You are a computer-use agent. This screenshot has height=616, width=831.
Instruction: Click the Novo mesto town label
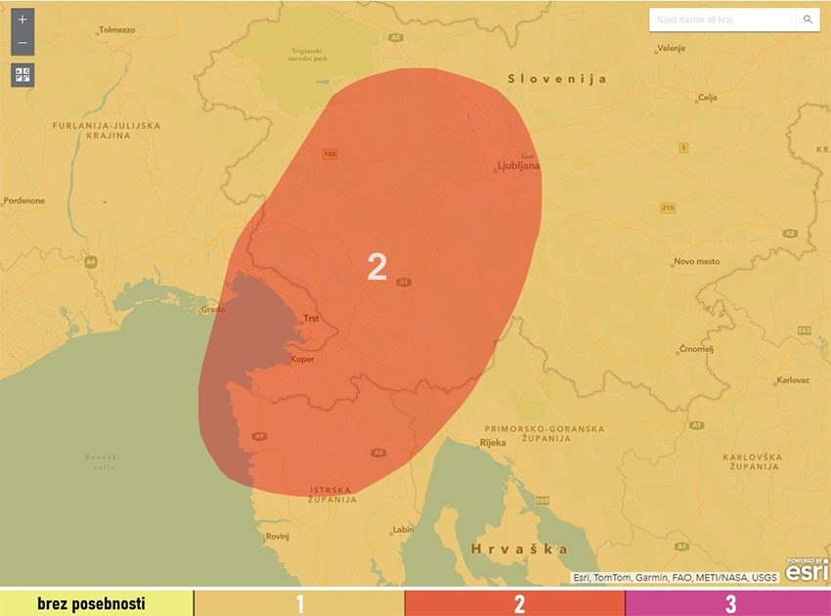pos(696,262)
